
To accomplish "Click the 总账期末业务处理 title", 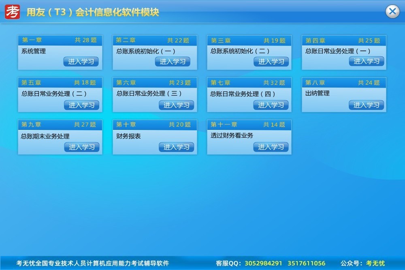I will 45,136.
